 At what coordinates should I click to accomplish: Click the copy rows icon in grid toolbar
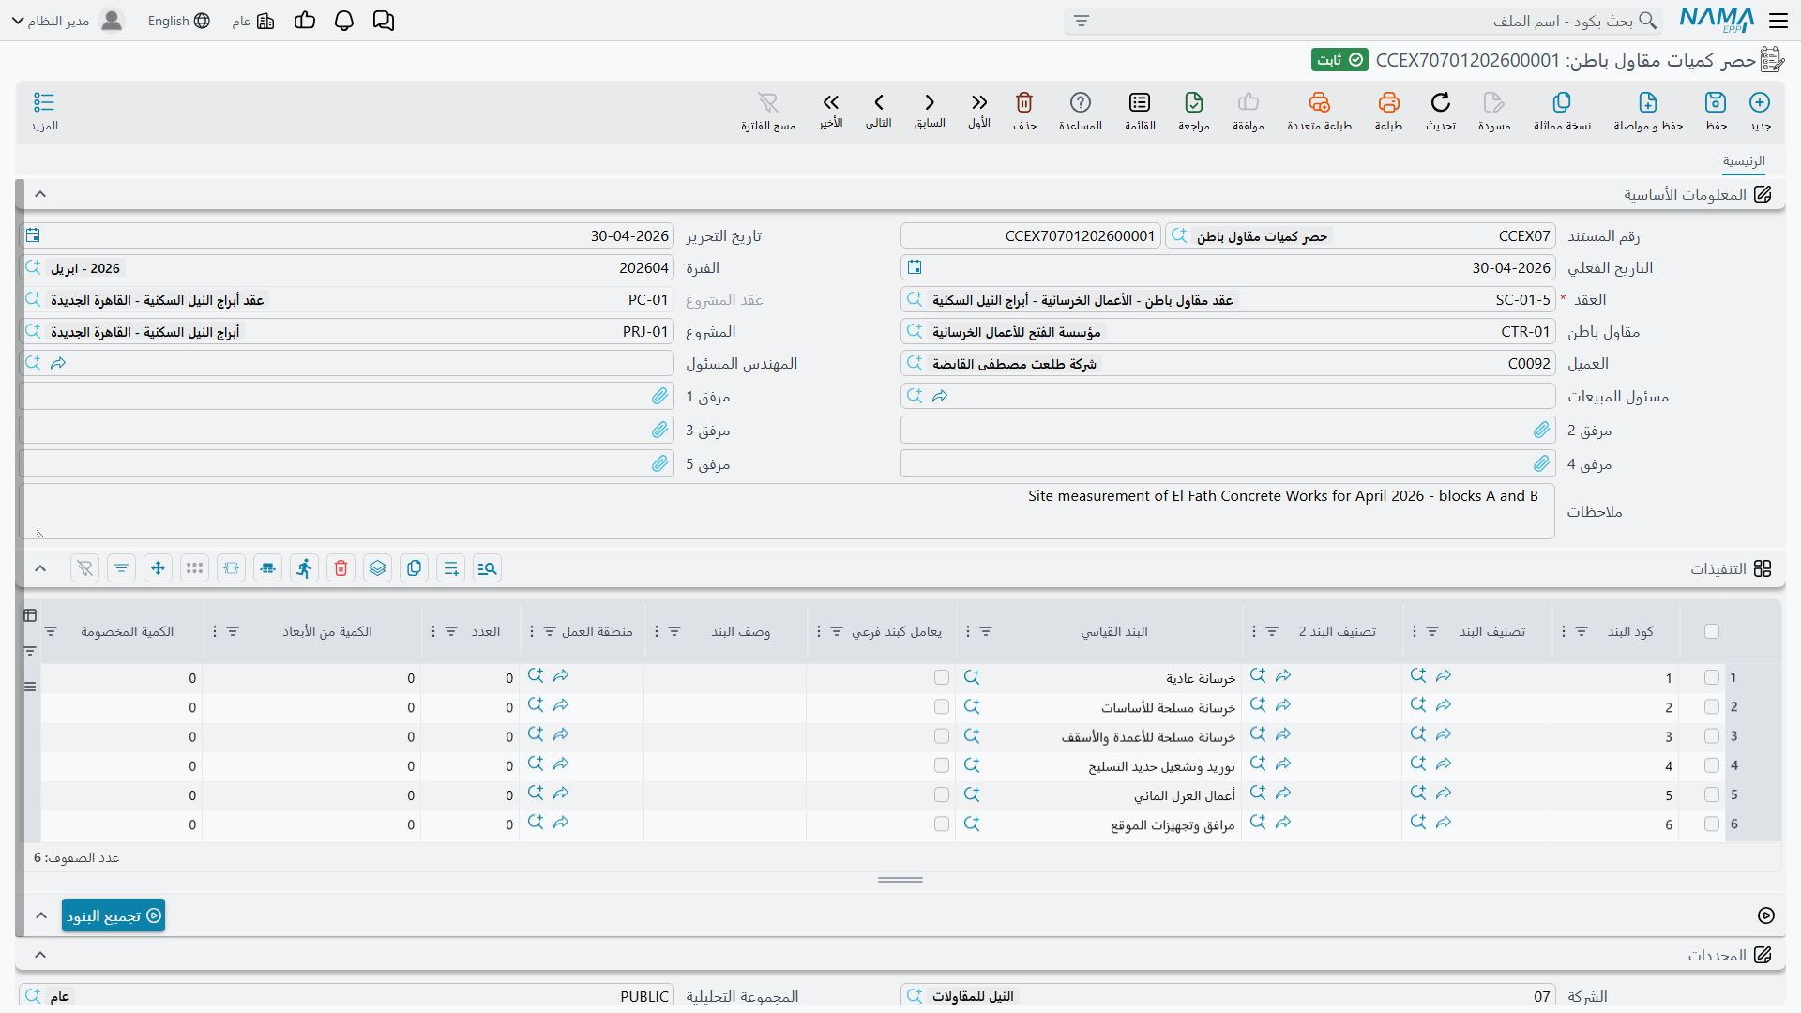414,568
